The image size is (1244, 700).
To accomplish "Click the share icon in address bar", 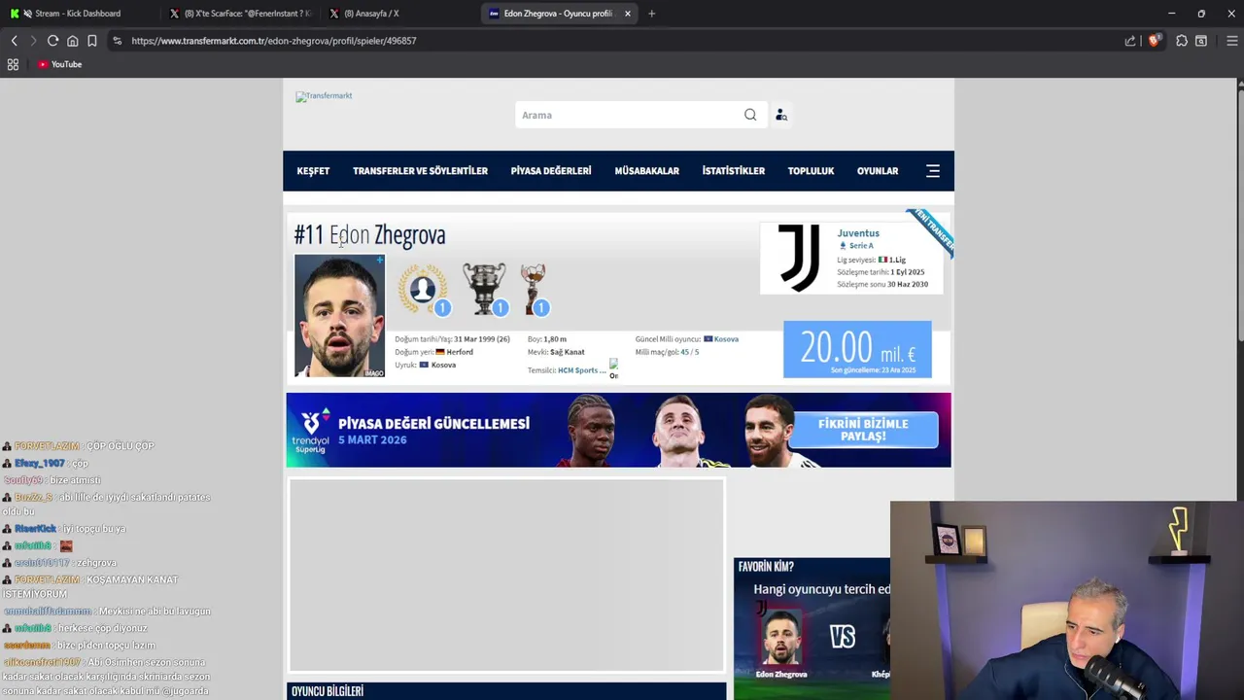I will click(1130, 41).
